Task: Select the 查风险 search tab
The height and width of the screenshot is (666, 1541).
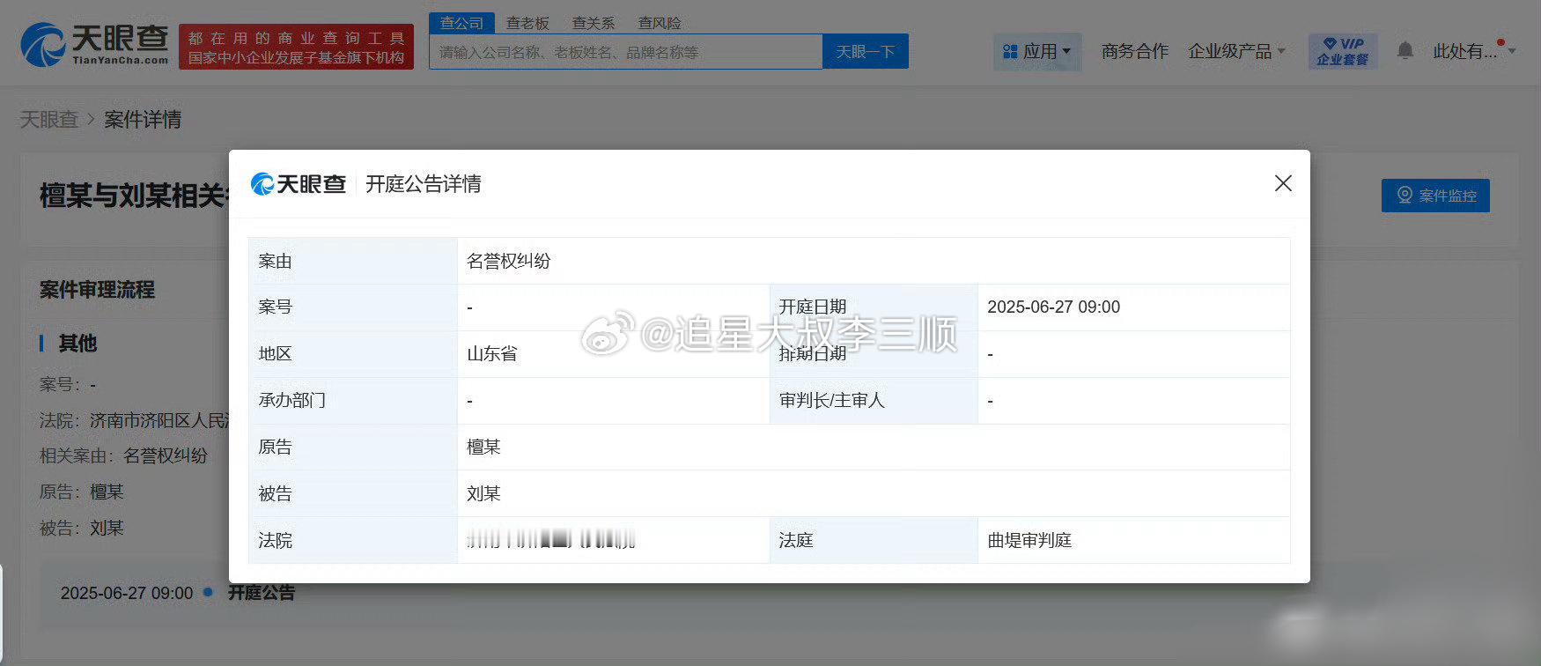Action: coord(660,23)
